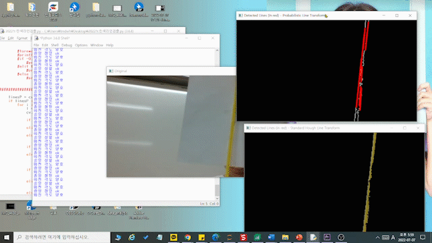
Task: Click Col 0 status indicator in shell
Action: point(214,204)
